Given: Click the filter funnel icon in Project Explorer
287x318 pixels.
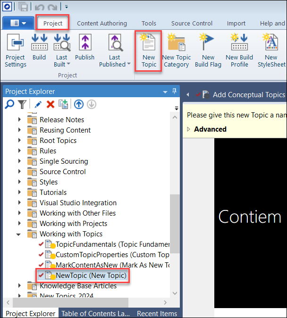Looking at the screenshot, I should point(22,104).
